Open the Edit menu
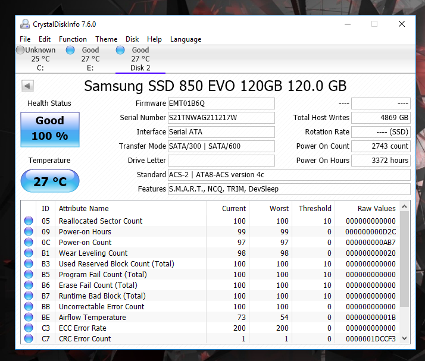Viewport: 425px width, 361px height. (x=45, y=39)
